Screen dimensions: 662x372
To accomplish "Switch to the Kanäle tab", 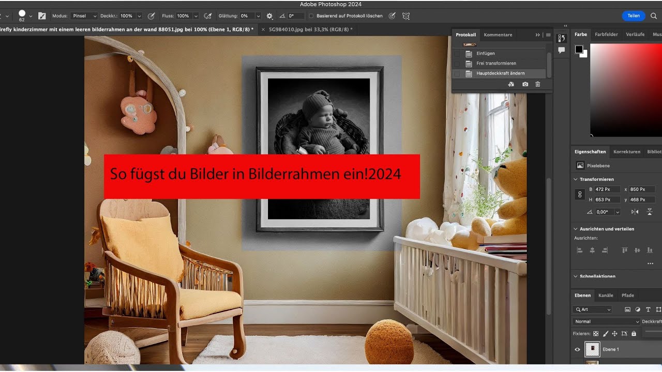I will click(606, 296).
